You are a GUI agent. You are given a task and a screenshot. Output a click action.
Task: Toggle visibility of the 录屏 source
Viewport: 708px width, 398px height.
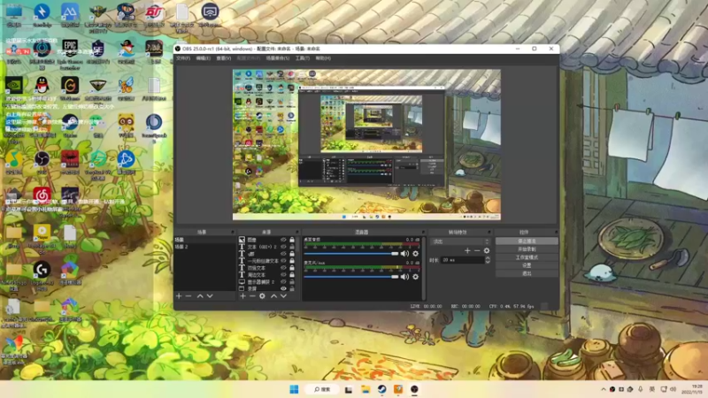pyautogui.click(x=283, y=289)
